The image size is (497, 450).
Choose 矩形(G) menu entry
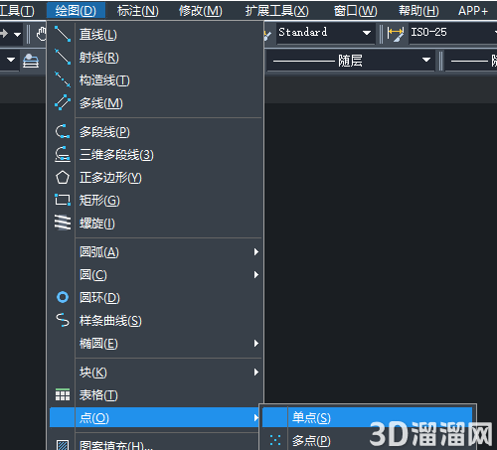[156, 201]
